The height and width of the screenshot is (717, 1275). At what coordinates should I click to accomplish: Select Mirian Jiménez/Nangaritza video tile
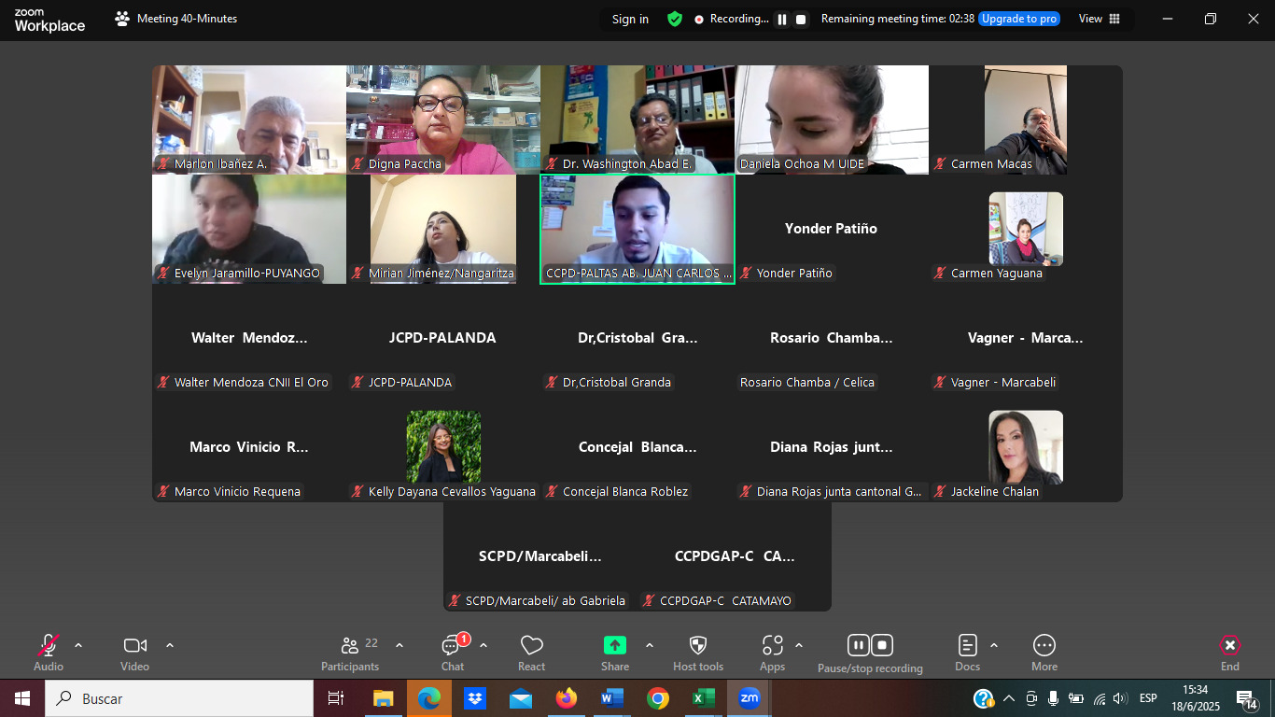443,229
